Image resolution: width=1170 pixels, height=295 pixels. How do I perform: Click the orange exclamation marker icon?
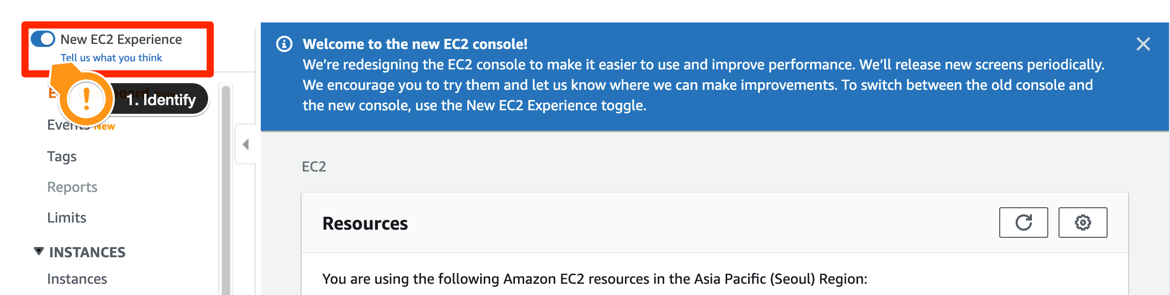coord(86,99)
